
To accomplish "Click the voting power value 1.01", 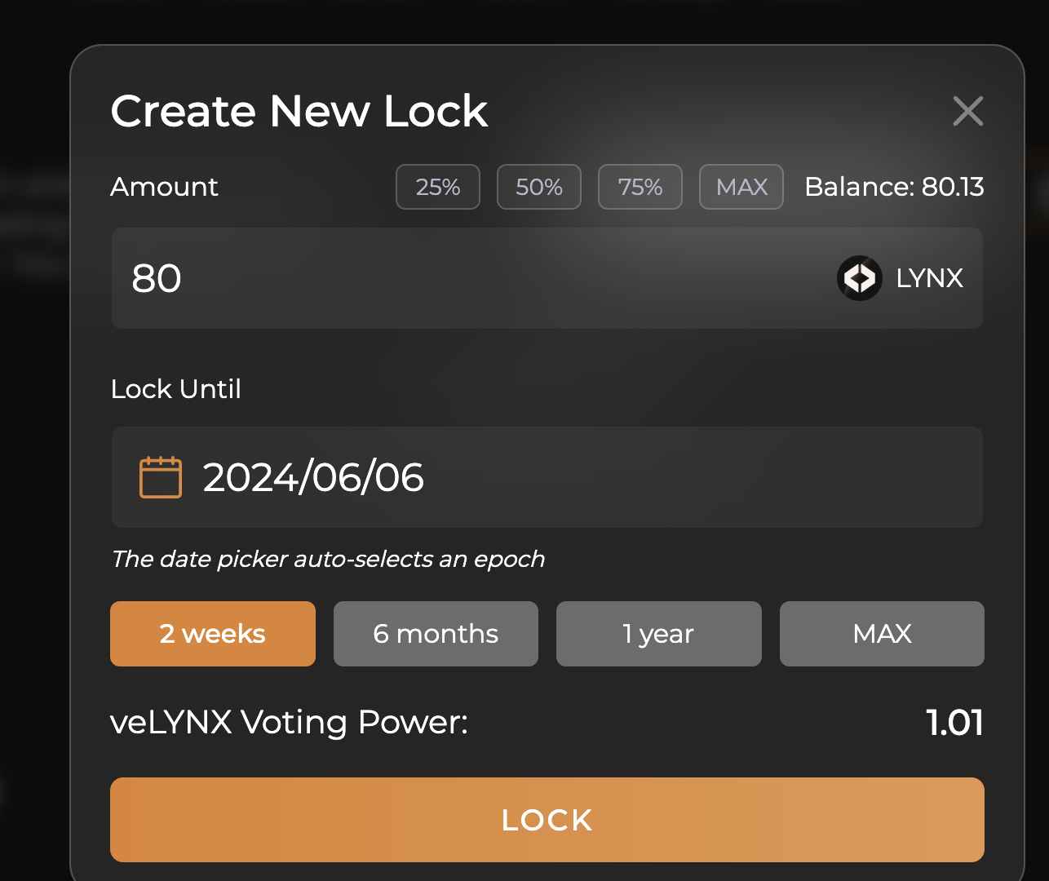I will 955,723.
